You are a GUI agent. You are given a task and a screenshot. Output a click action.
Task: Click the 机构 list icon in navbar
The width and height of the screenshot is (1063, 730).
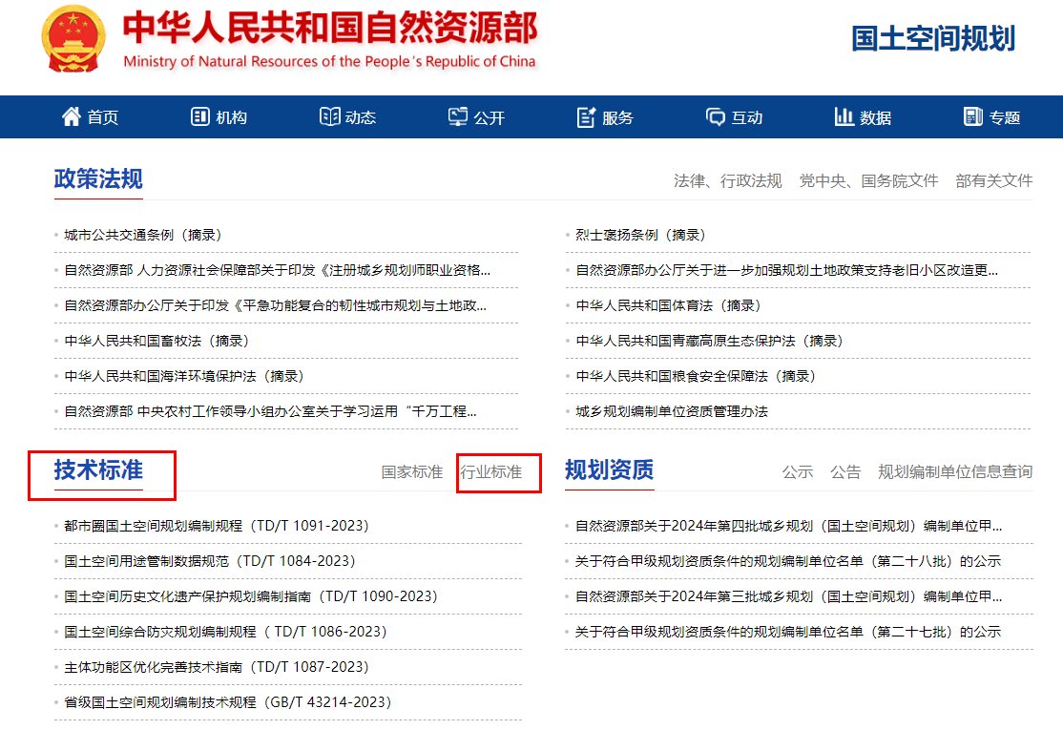tap(200, 116)
